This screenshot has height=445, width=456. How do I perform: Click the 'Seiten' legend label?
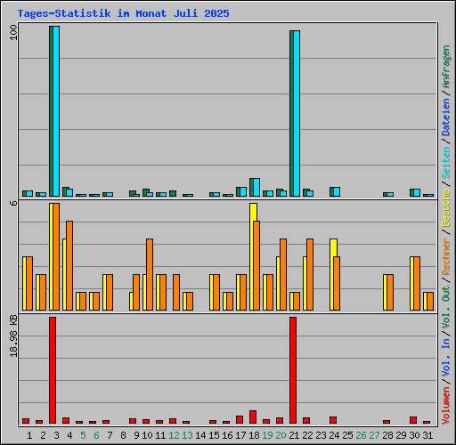[446, 163]
